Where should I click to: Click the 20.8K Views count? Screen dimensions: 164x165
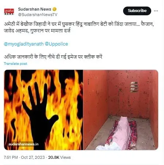point(59,157)
